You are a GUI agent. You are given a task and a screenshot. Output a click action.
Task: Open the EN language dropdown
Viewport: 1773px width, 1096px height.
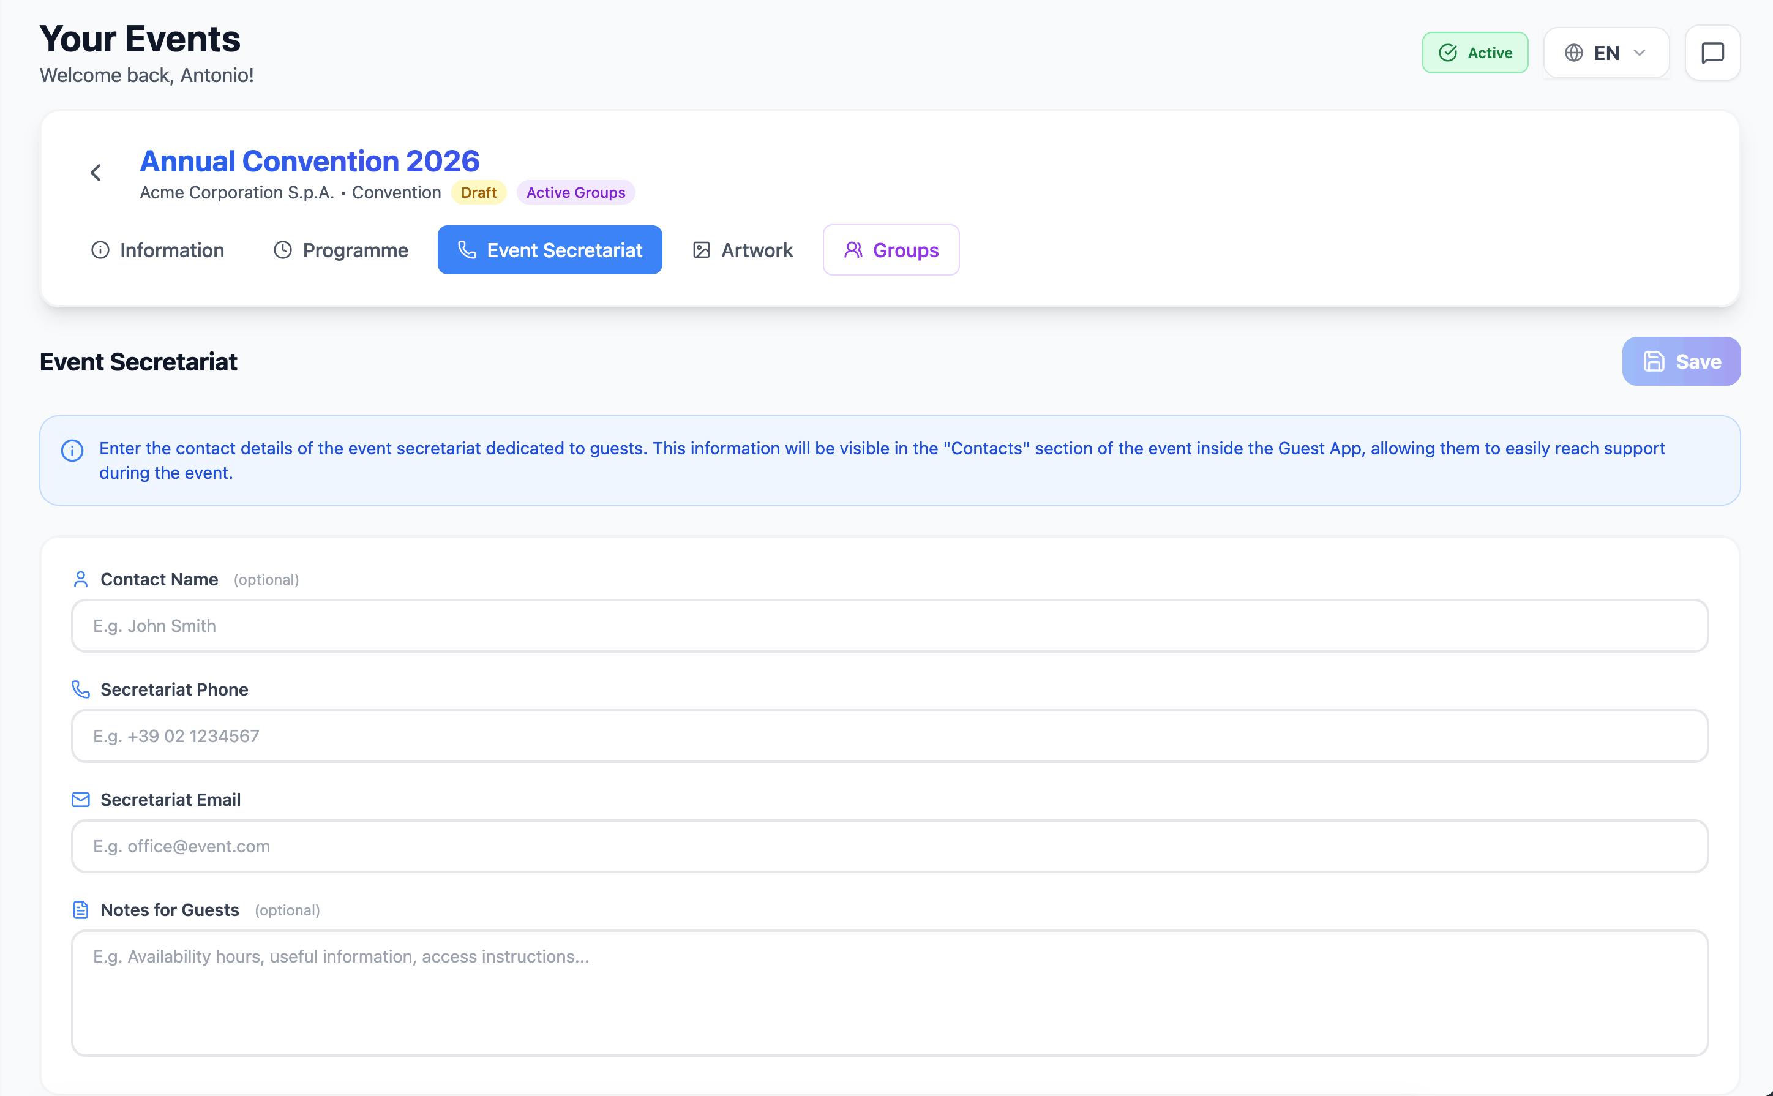coord(1606,53)
